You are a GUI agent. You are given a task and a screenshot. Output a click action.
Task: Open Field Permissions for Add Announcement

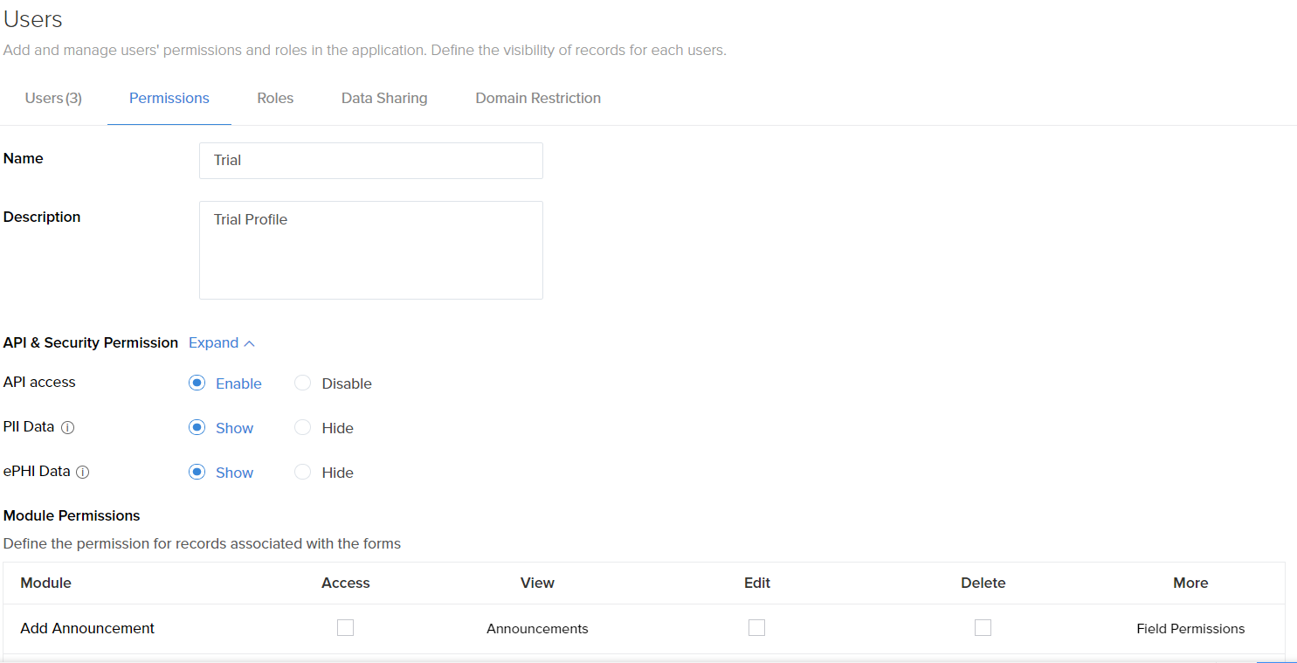1190,628
